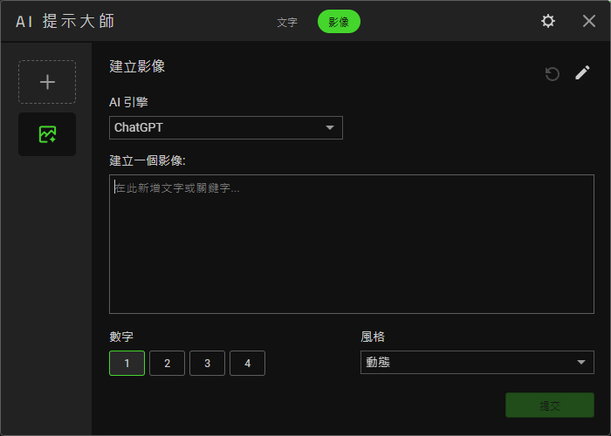Image resolution: width=611 pixels, height=436 pixels.
Task: Click the 數字 label
Action: (x=121, y=337)
